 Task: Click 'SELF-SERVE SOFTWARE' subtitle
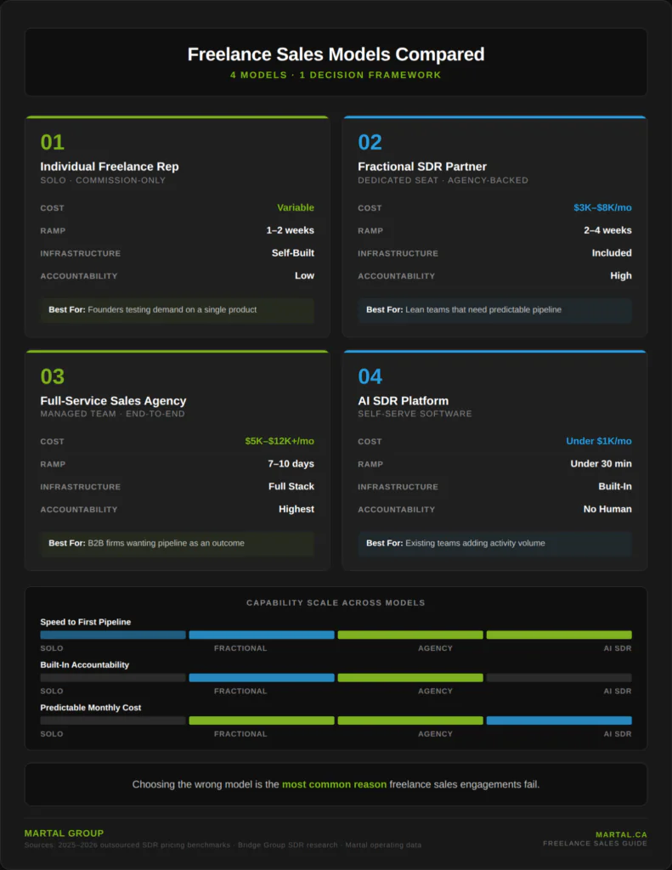415,414
